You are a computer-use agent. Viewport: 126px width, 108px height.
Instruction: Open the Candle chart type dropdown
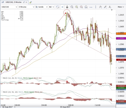point(42,7)
